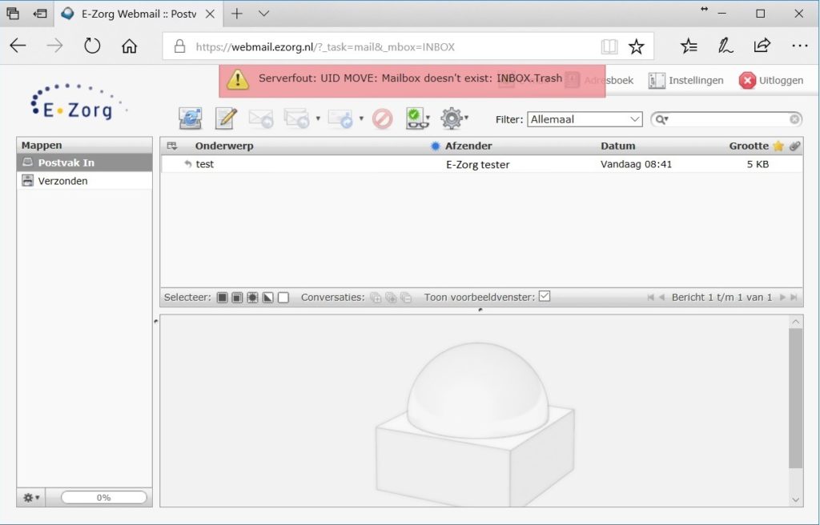
Task: Delete the message with the blocked-circle icon
Action: click(382, 118)
